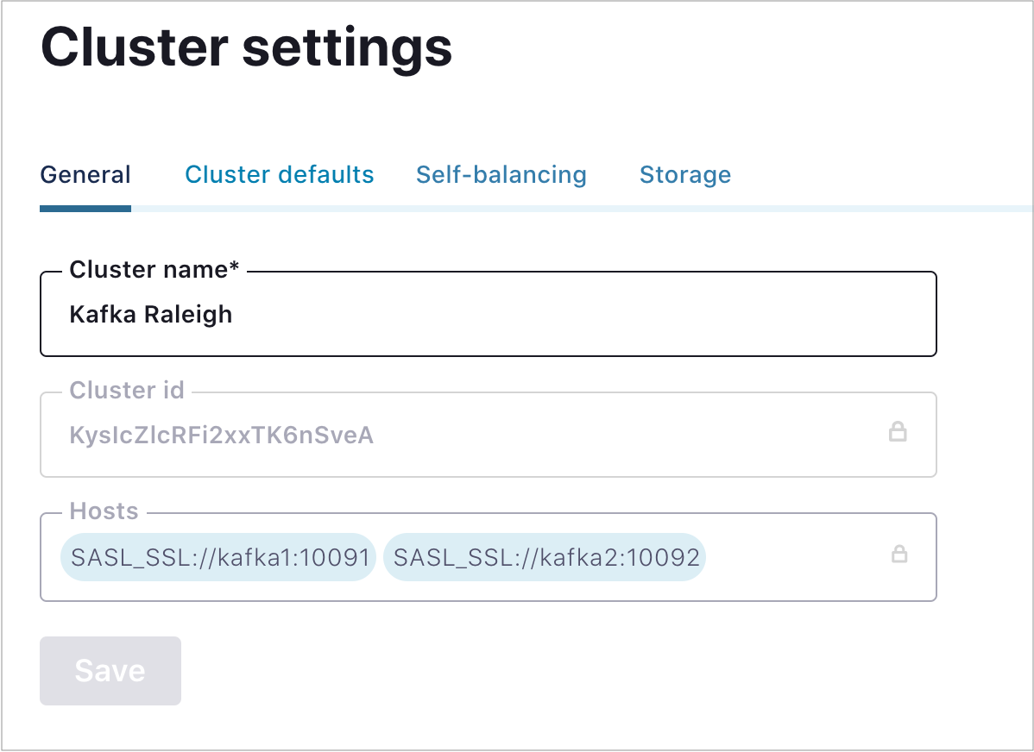Image resolution: width=1034 pixels, height=752 pixels.
Task: Click the active underline beneath General tab
Action: pyautogui.click(x=85, y=208)
